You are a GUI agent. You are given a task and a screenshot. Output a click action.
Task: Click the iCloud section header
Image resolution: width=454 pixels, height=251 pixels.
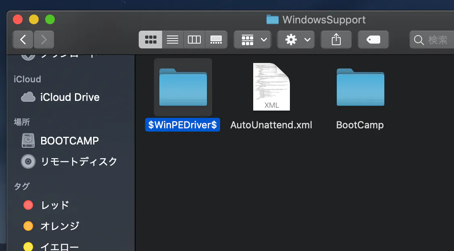point(27,79)
